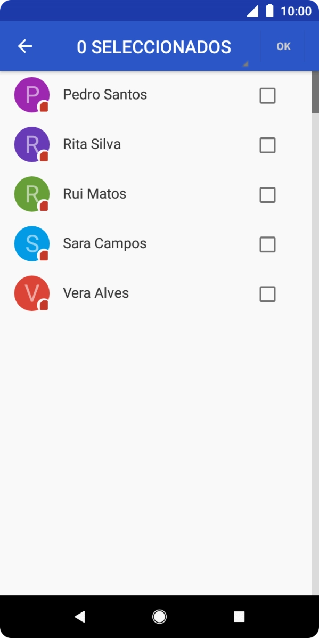
Task: Tap Rita Silva's purple avatar
Action: tap(30, 144)
